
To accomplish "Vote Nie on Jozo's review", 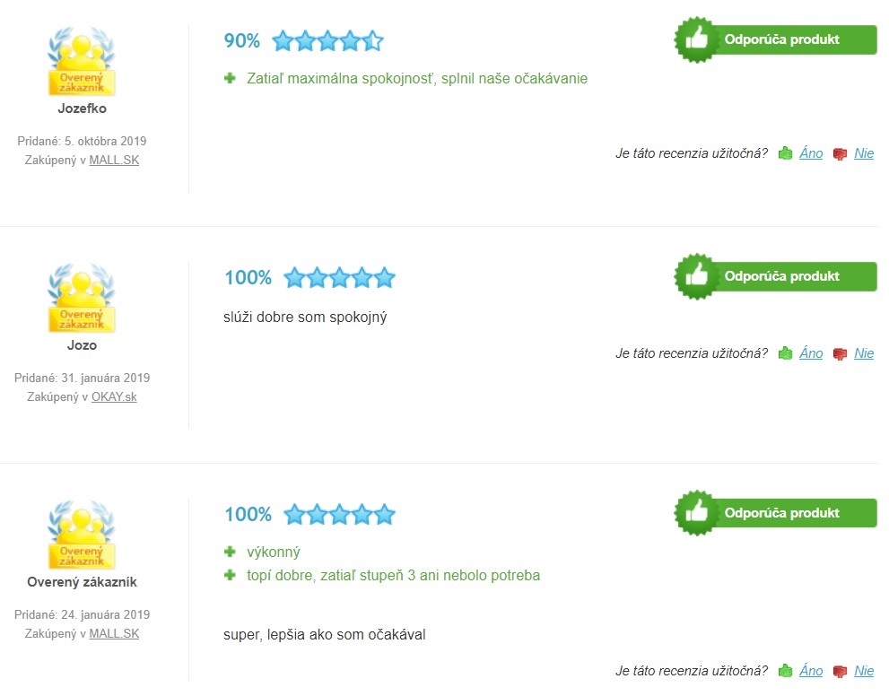I will [x=864, y=353].
